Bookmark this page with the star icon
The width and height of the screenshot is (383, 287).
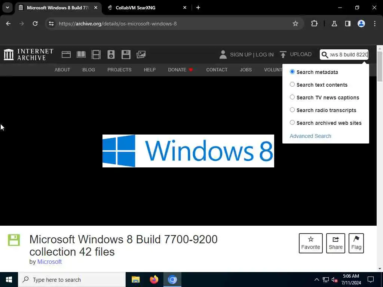(x=295, y=24)
